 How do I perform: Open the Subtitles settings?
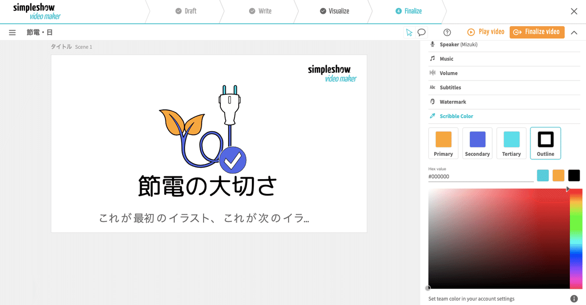point(504,87)
